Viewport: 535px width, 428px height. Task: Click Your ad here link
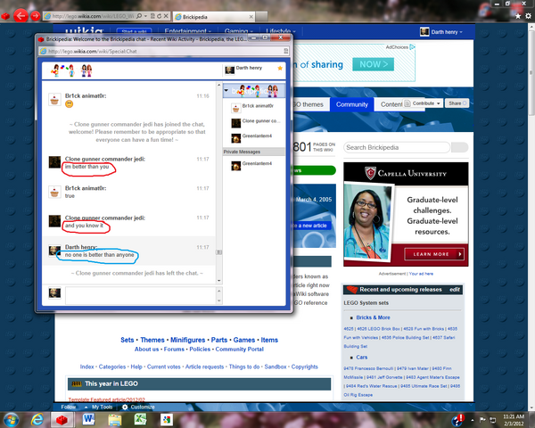click(421, 274)
